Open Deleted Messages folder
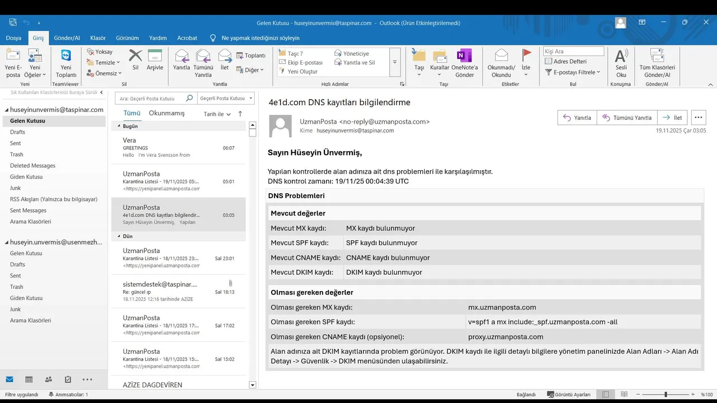Image resolution: width=717 pixels, height=403 pixels. 32,166
